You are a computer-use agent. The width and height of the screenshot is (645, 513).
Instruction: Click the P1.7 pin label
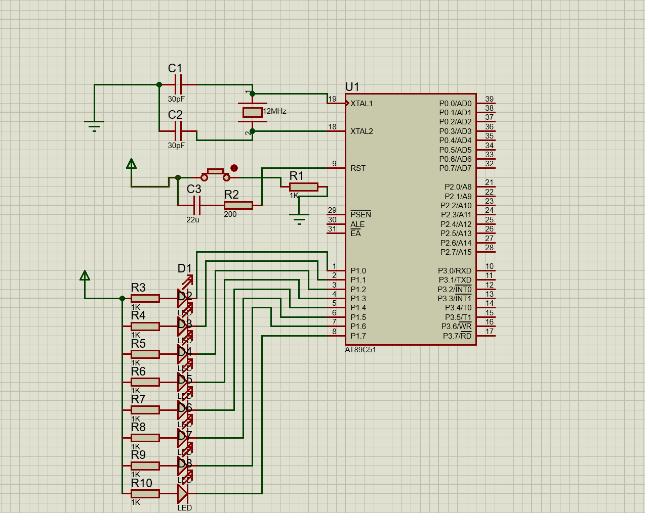point(358,336)
